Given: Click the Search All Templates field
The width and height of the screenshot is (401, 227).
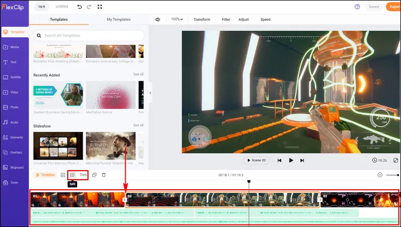Looking at the screenshot, I should click(89, 36).
